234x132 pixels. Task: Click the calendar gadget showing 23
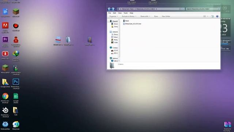[225, 27]
